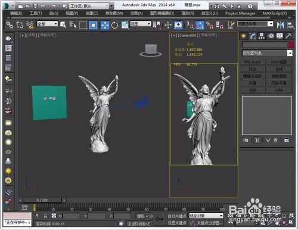The width and height of the screenshot is (298, 230).
Task: Toggle Spinner Snap
Action: [x=219, y=25]
